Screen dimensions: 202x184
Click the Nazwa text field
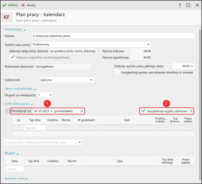(x=113, y=36)
